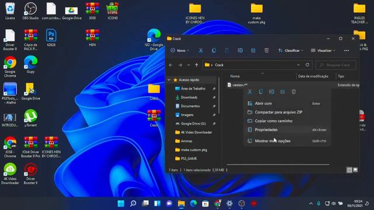
Task: Open Microsoft Edge on taskbar
Action: [193, 204]
